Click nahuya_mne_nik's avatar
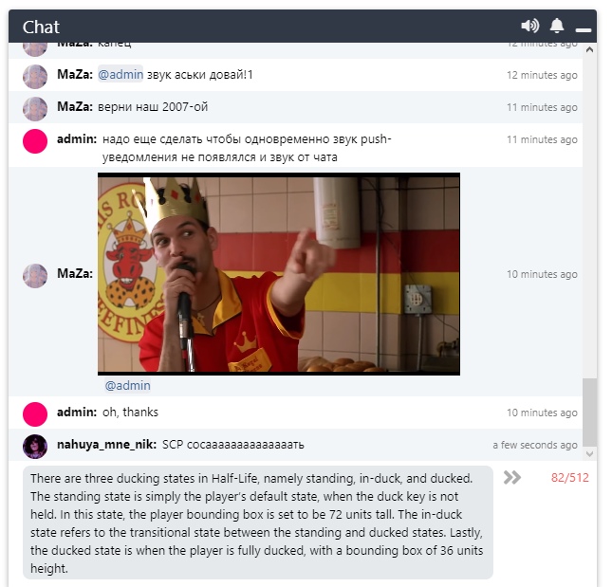Viewport: 612px width, 587px height. (35, 446)
